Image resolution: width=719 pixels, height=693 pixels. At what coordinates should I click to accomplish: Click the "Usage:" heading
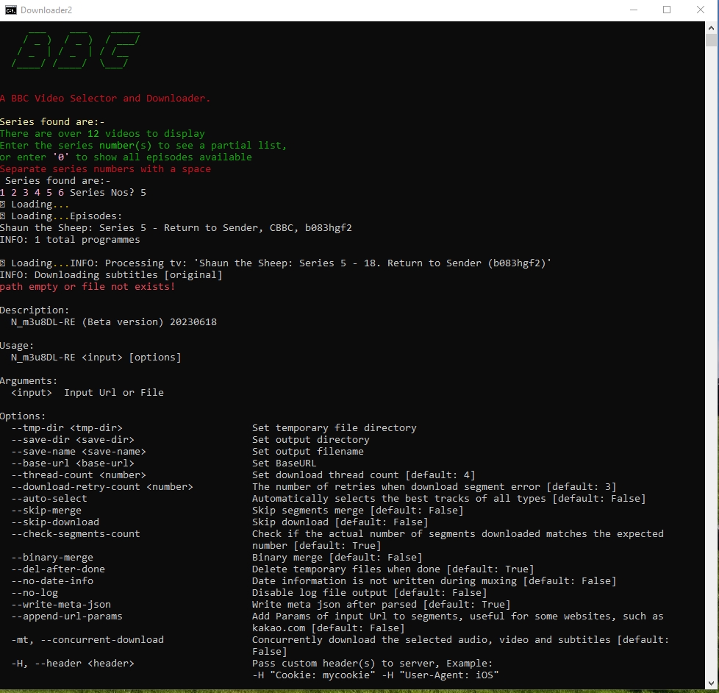[x=17, y=346]
